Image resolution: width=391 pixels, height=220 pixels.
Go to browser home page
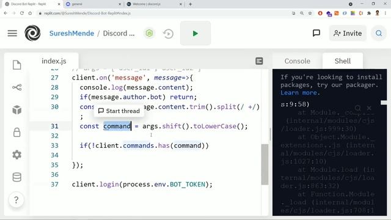click(30, 13)
